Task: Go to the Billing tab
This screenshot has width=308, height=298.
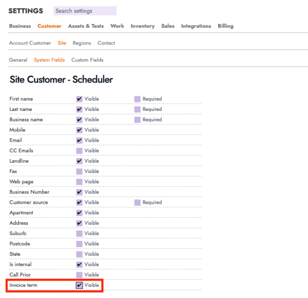Action: click(225, 26)
